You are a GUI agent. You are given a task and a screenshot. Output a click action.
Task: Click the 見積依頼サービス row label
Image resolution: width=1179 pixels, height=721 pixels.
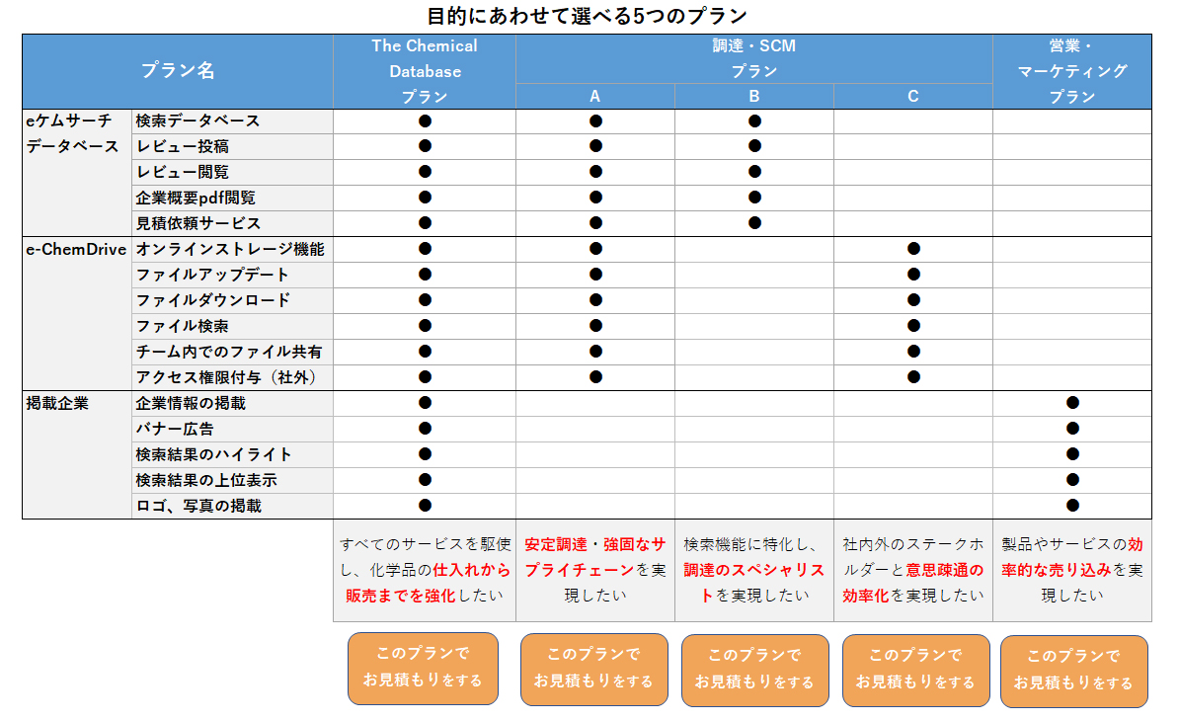pos(197,223)
